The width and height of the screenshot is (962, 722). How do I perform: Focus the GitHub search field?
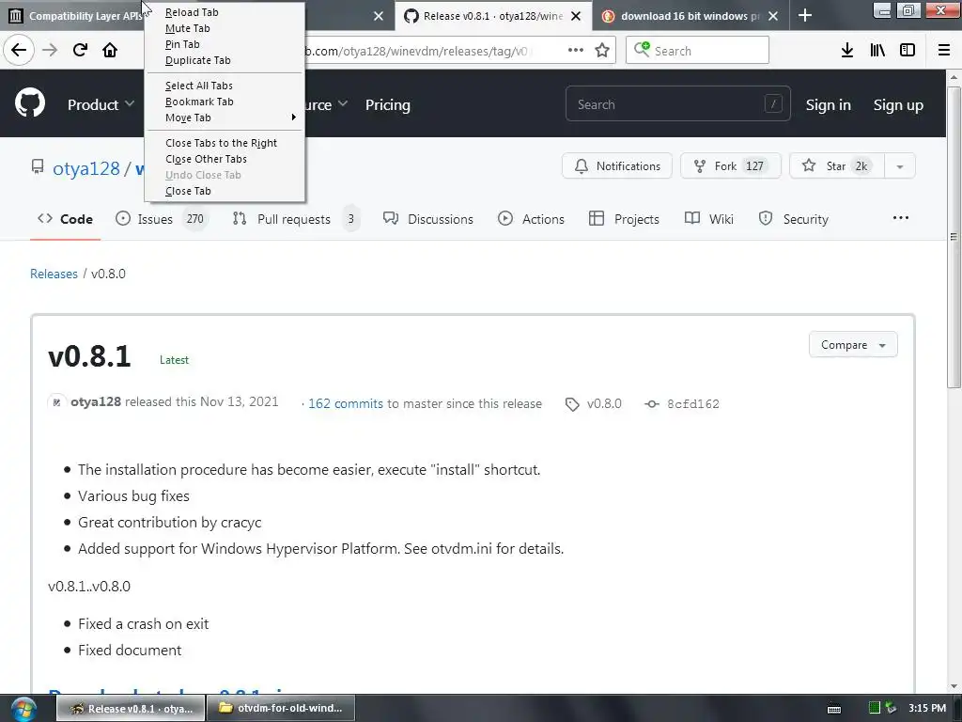[678, 104]
